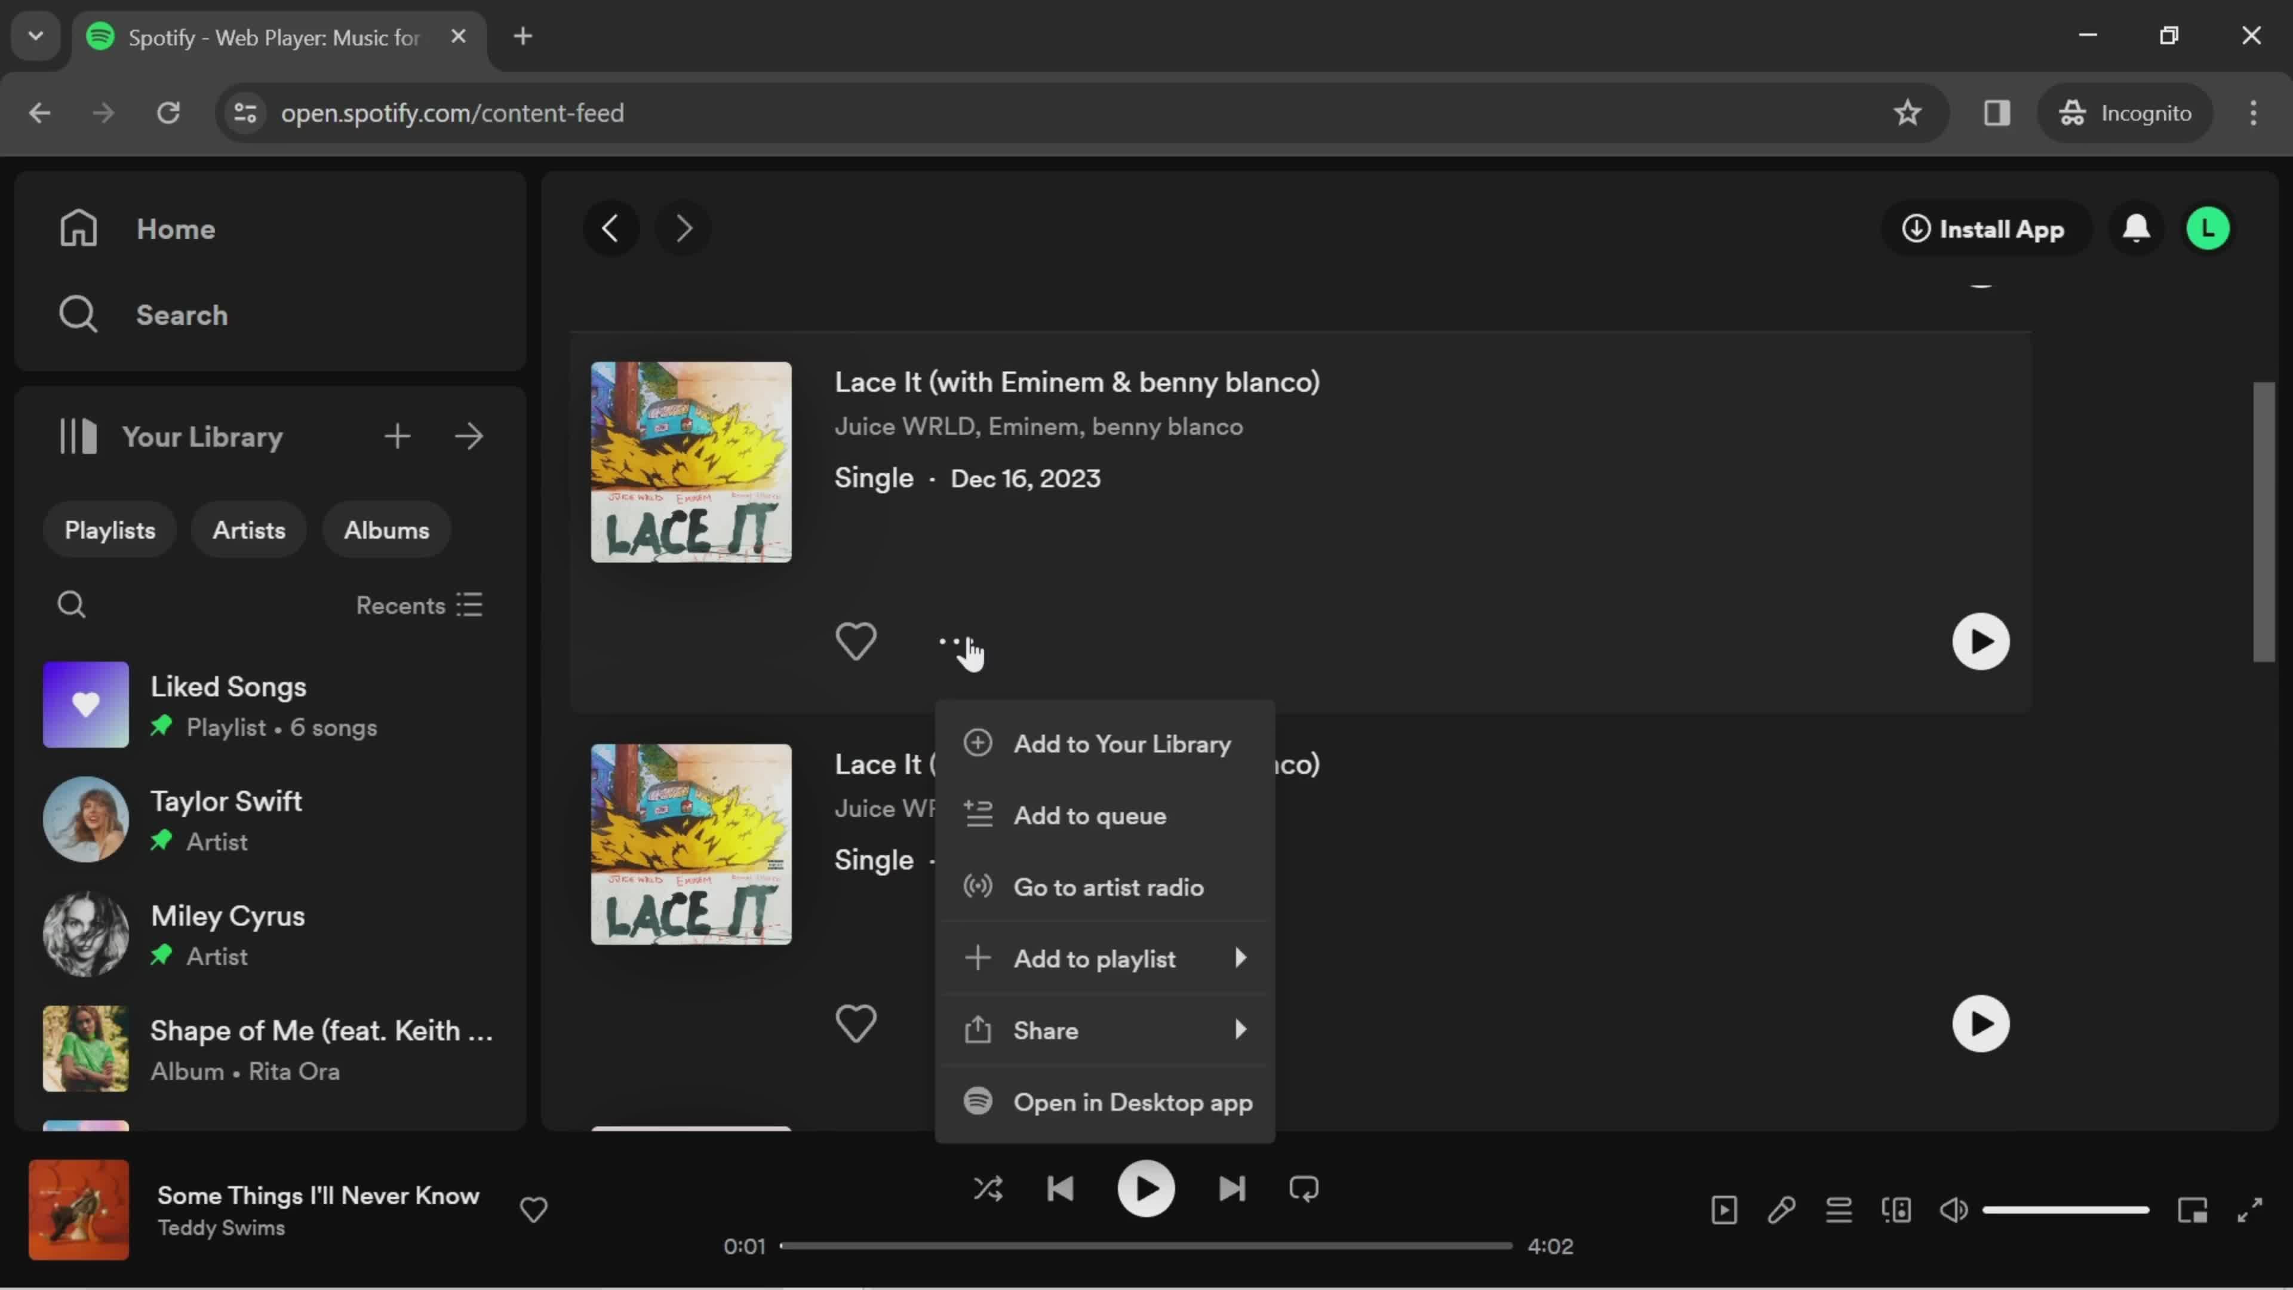This screenshot has height=1290, width=2293.
Task: Skip to next track
Action: coord(1232,1188)
